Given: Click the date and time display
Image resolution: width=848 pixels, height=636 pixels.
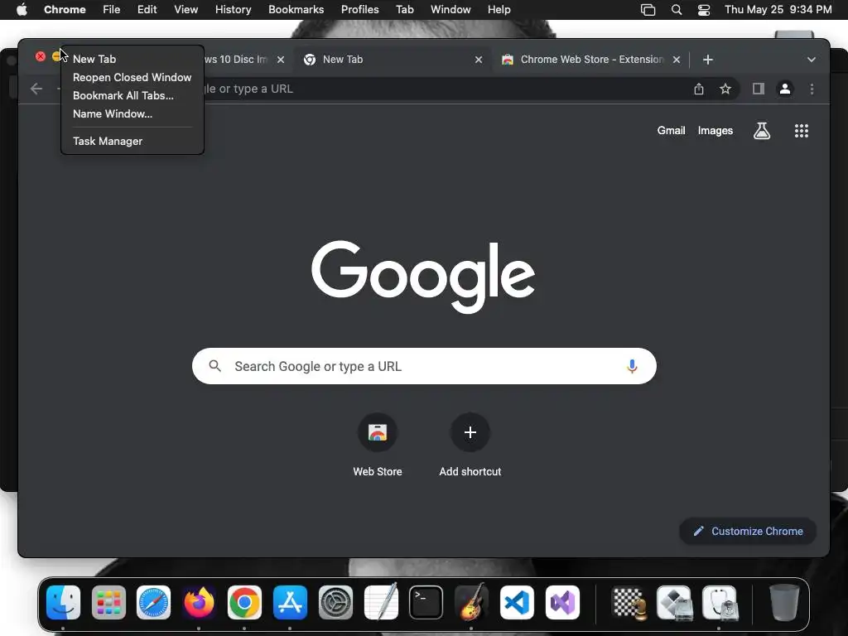Looking at the screenshot, I should 778,10.
